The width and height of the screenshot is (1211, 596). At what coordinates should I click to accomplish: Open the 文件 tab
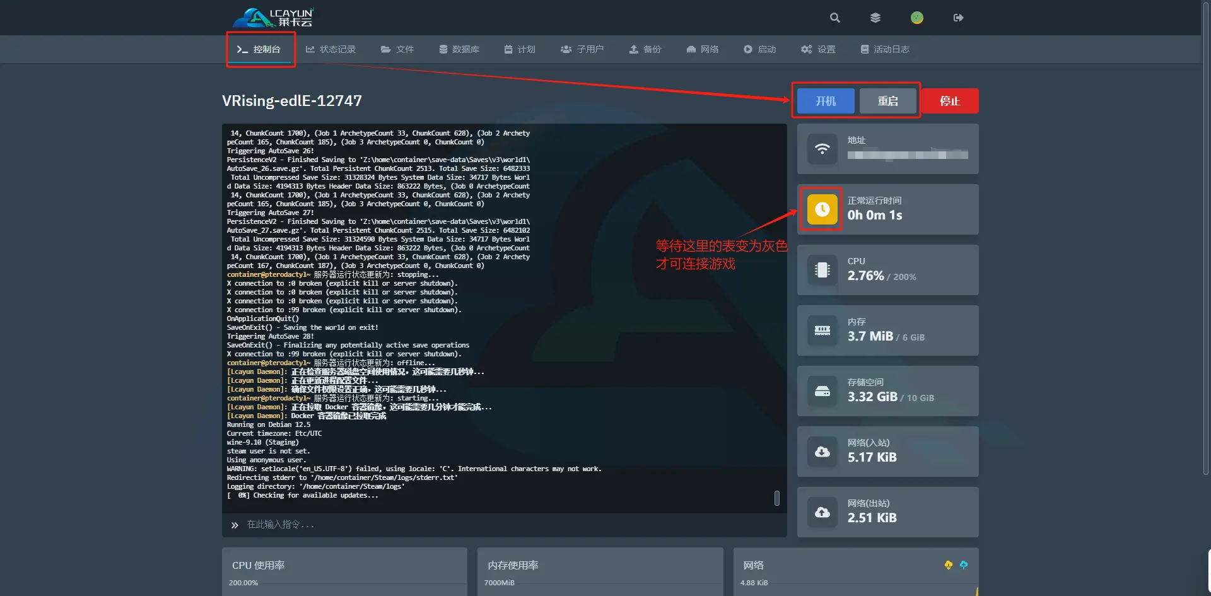[397, 49]
